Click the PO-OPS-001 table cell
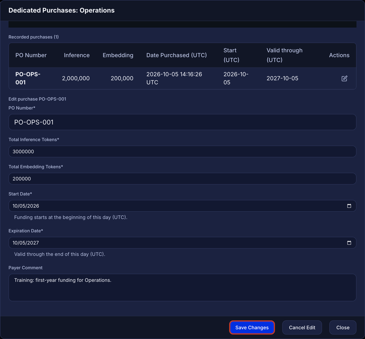365x339 pixels. pyautogui.click(x=28, y=78)
